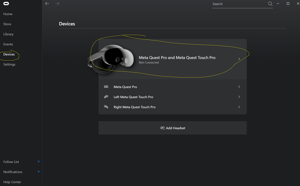Open the Meta Quest Pro row chevron
The image size is (300, 186).
[x=239, y=87]
